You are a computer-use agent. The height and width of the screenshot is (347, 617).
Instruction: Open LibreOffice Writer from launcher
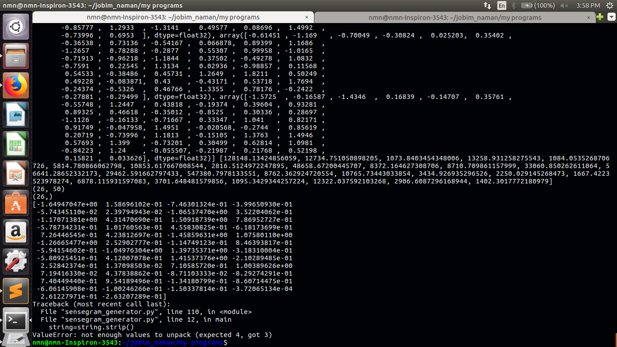(x=16, y=115)
